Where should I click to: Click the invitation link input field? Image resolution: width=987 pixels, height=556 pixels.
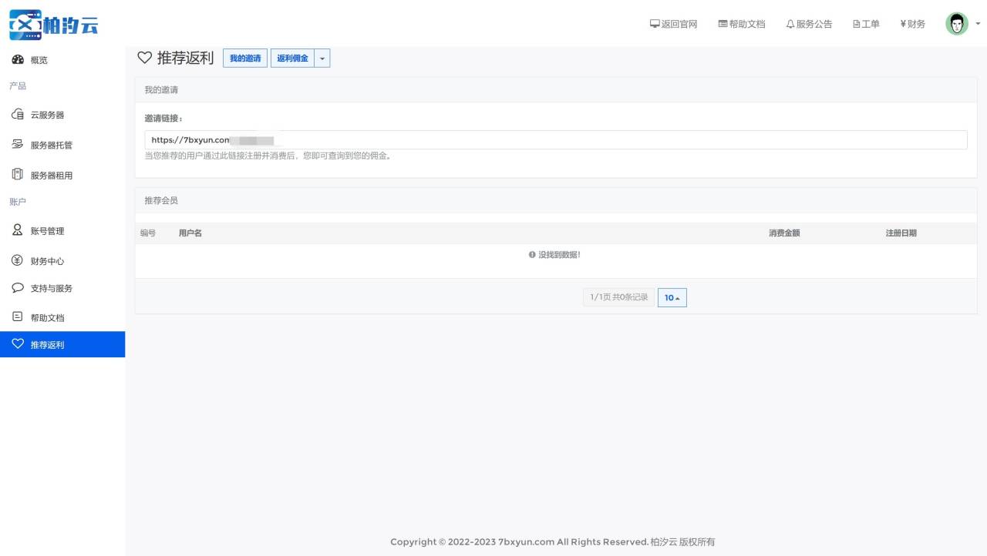coord(555,140)
